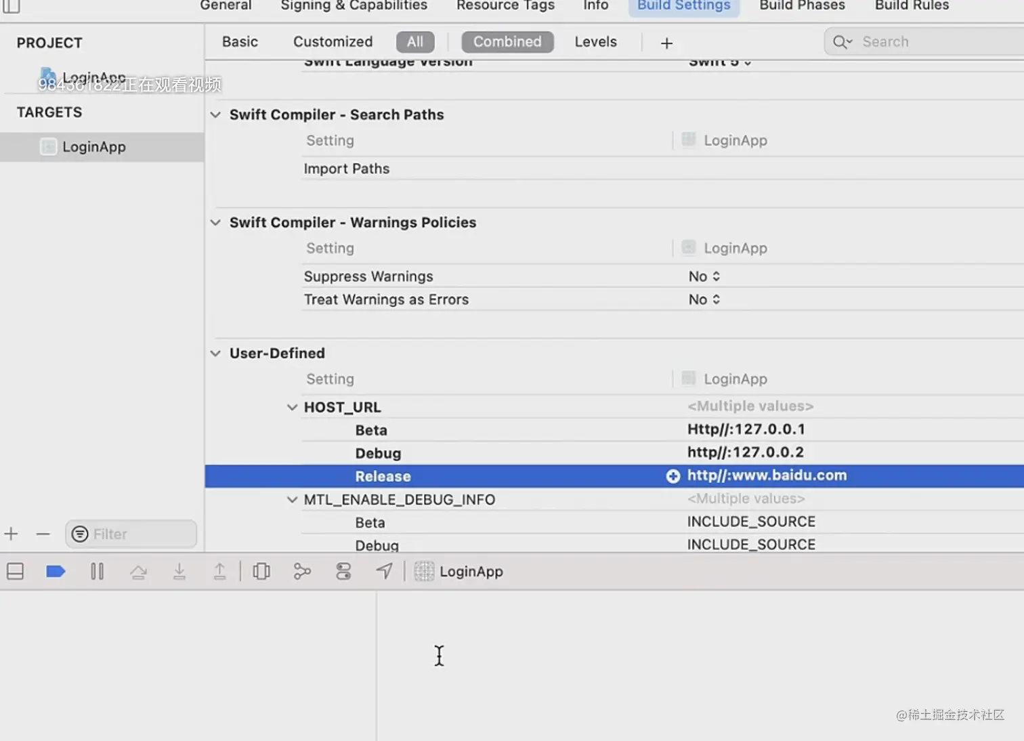Collapse Swift Compiler - Warnings Policies section

click(215, 222)
